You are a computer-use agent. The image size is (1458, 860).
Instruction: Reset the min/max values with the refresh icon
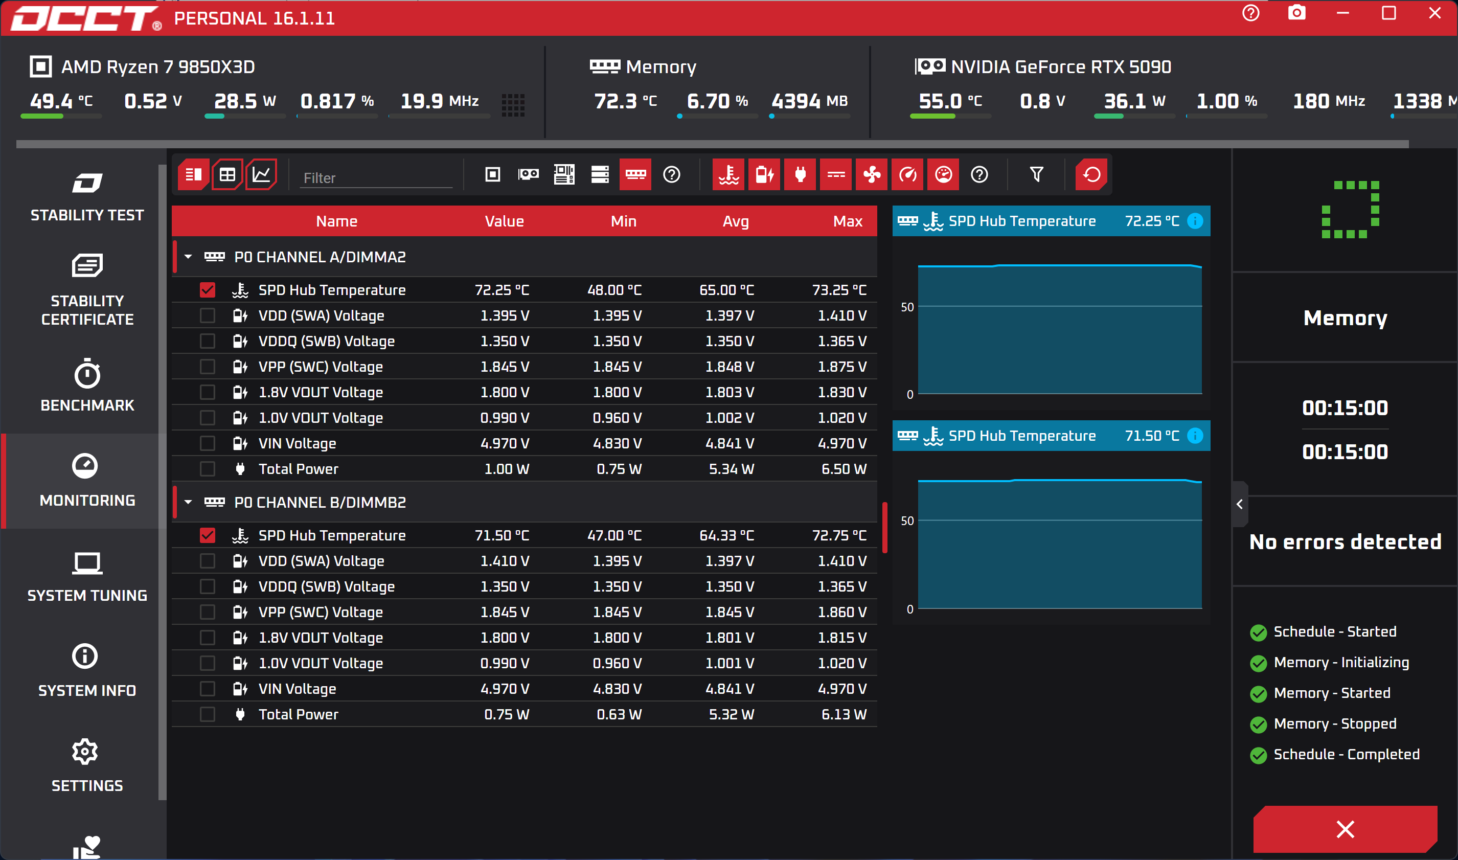(1092, 174)
